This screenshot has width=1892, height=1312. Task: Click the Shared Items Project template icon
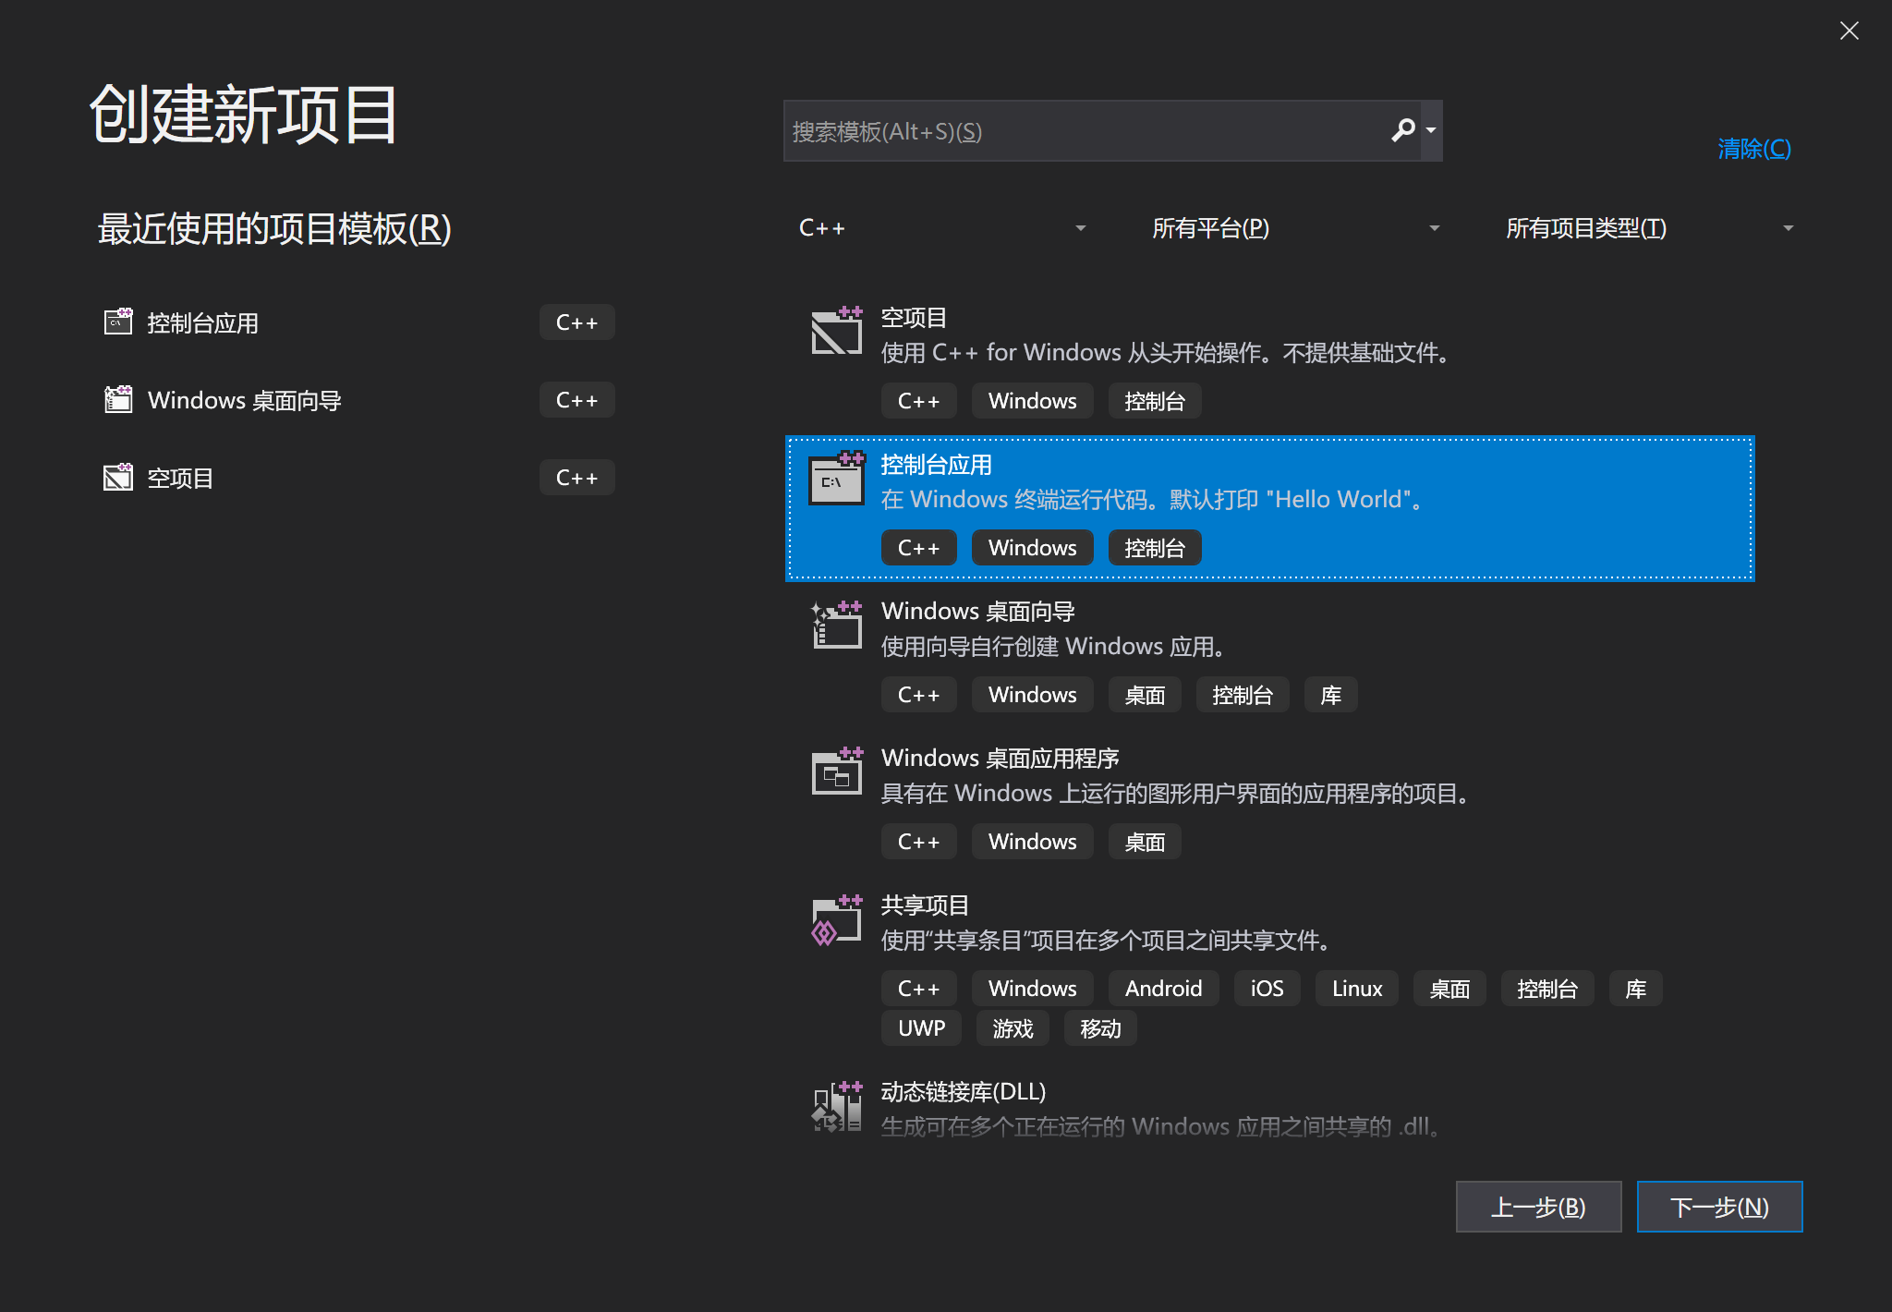[836, 920]
